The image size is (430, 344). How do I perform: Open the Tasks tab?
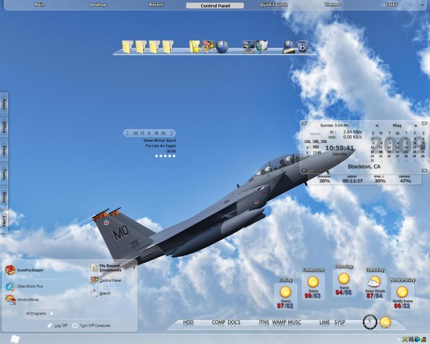click(391, 5)
